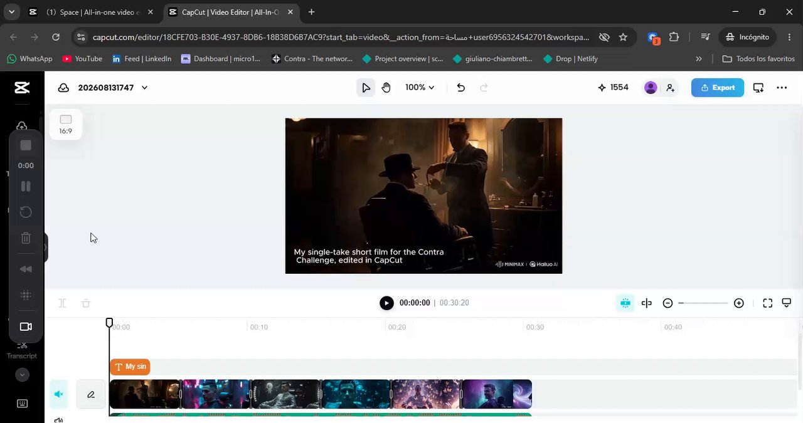Reload the current page

[x=56, y=37]
